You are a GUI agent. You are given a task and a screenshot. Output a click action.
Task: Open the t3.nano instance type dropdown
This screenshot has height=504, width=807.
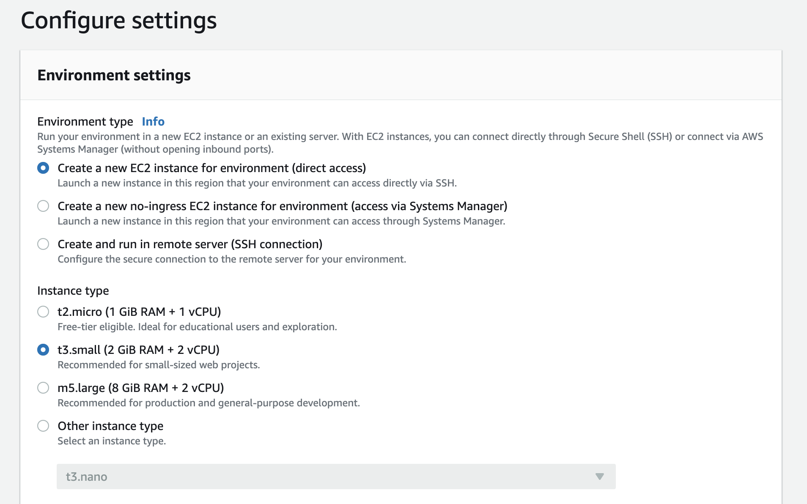tap(336, 477)
